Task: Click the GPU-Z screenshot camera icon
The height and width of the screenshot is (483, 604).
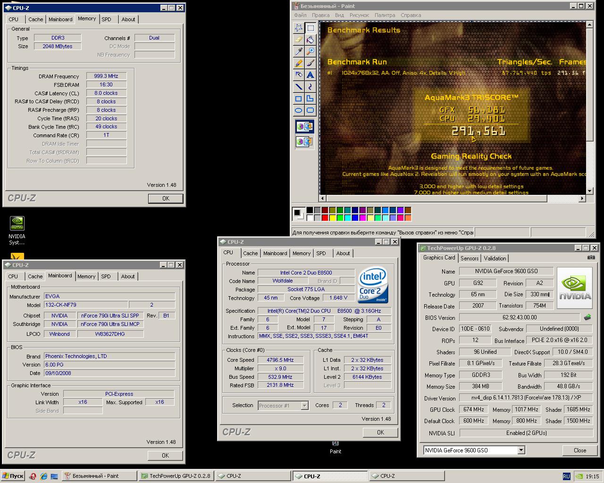Action: (x=591, y=258)
